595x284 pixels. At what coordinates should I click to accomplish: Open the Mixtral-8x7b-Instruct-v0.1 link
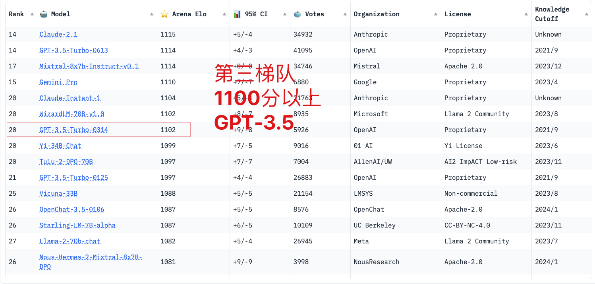pyautogui.click(x=89, y=66)
